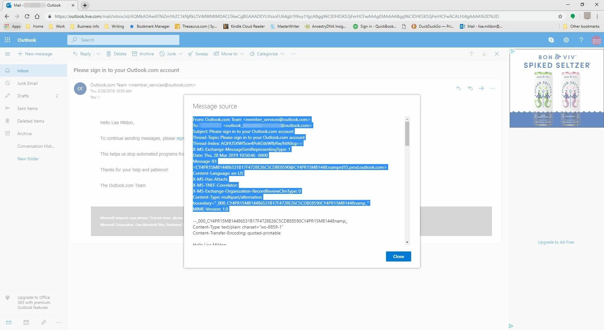Open the Apps shortcut in bookmarks bar
This screenshot has width=604, height=330.
(13, 26)
